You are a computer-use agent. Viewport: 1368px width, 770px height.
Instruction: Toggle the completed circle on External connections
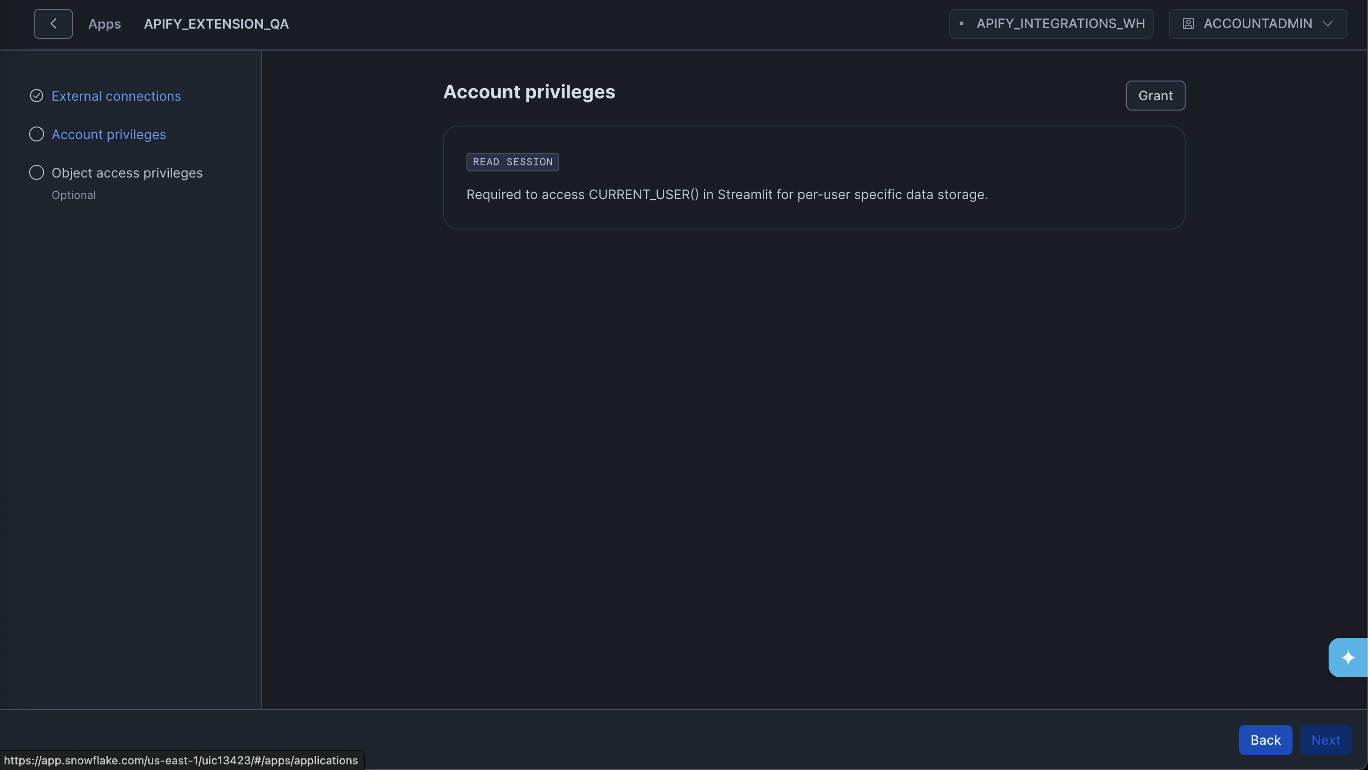36,96
